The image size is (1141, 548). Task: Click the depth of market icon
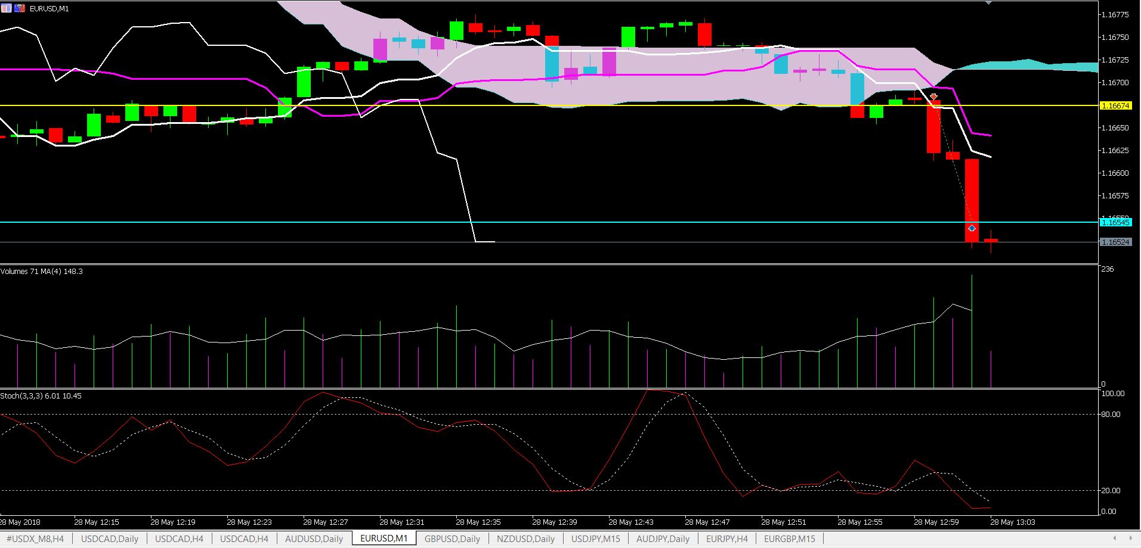point(20,8)
